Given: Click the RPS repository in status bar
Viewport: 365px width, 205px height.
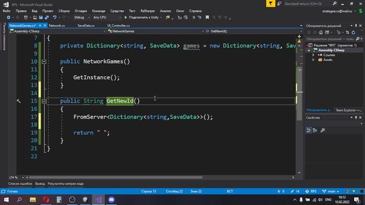Looking at the screenshot, I should [x=311, y=191].
